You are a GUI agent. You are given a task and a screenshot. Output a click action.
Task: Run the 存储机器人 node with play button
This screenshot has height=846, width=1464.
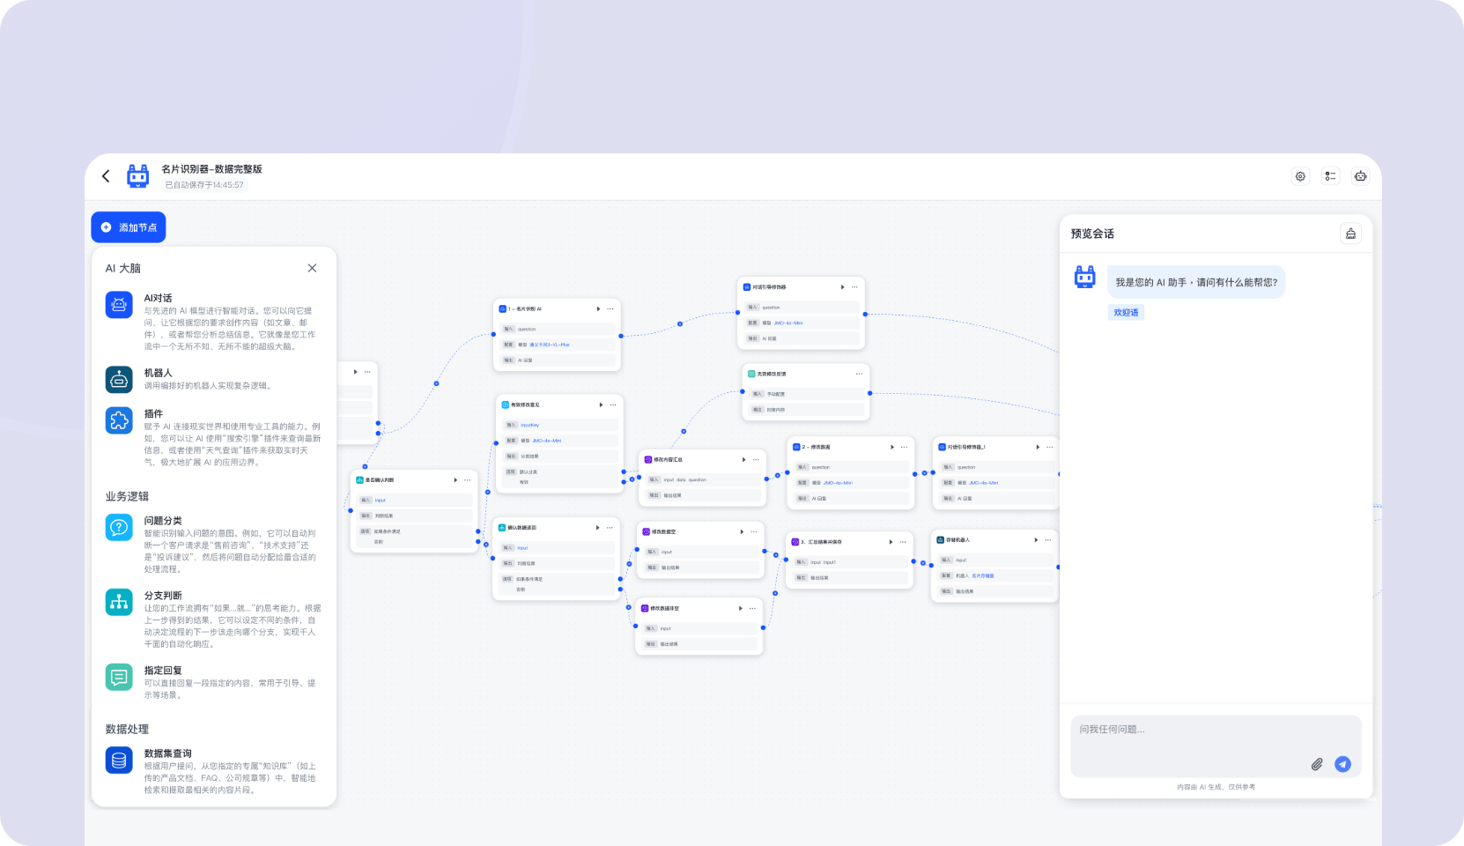pos(1036,540)
